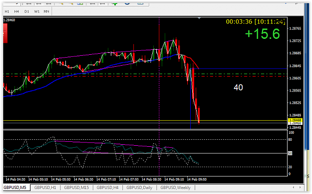Click the indicator 80 level label
The width and height of the screenshot is (312, 194).
(x=290, y=140)
